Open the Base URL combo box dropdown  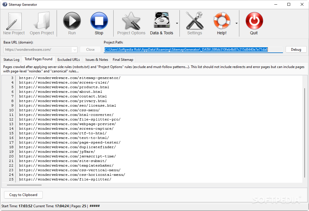tap(75, 50)
